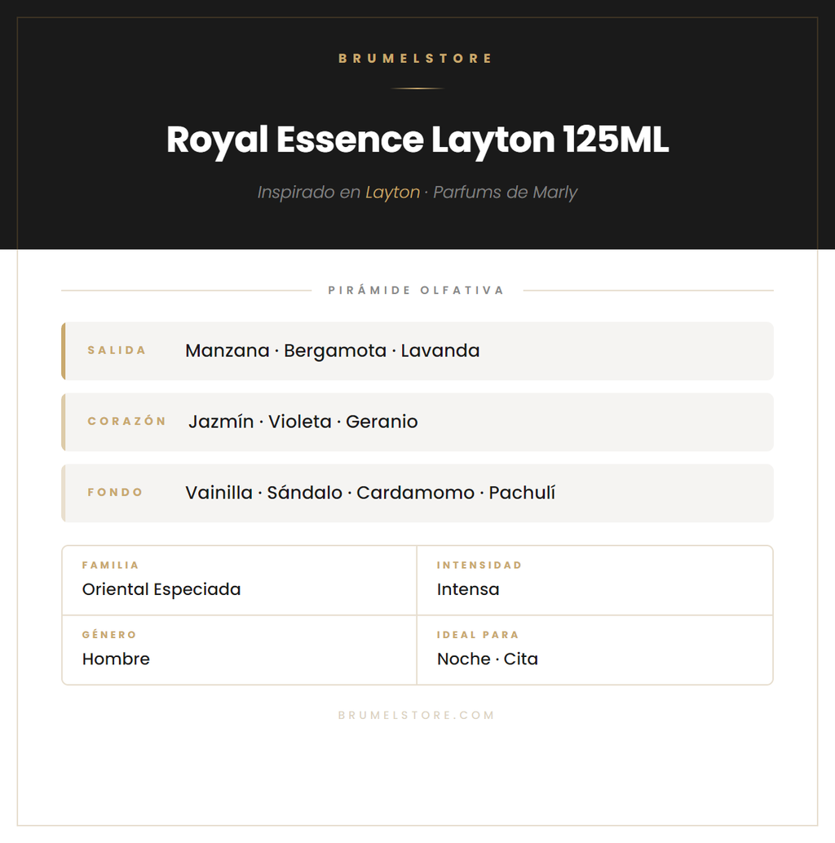Click the 'CORAZÓN' label

point(127,421)
